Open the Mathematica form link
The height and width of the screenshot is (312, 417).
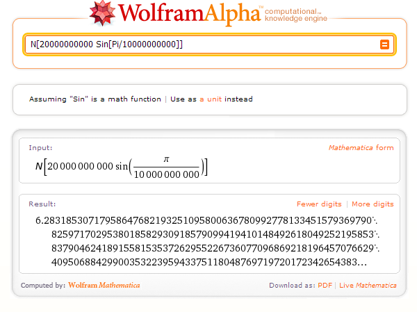361,147
